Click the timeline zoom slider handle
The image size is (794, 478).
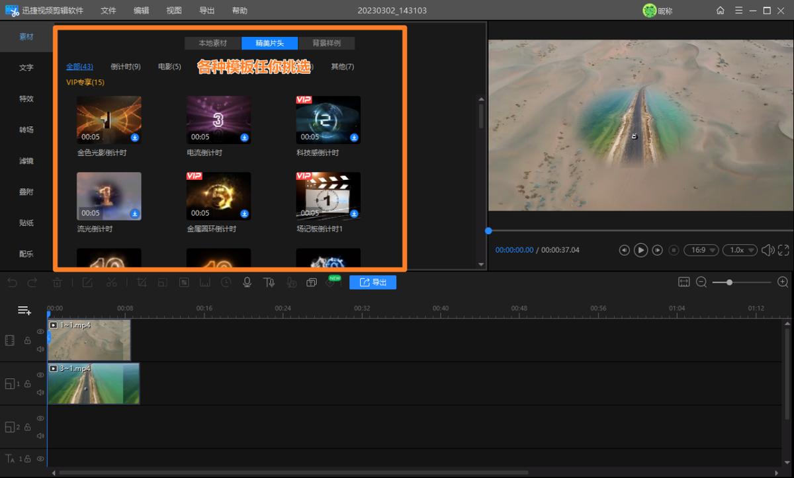[x=729, y=282]
